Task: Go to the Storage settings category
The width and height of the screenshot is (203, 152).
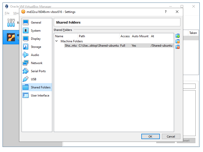Action: click(x=36, y=47)
